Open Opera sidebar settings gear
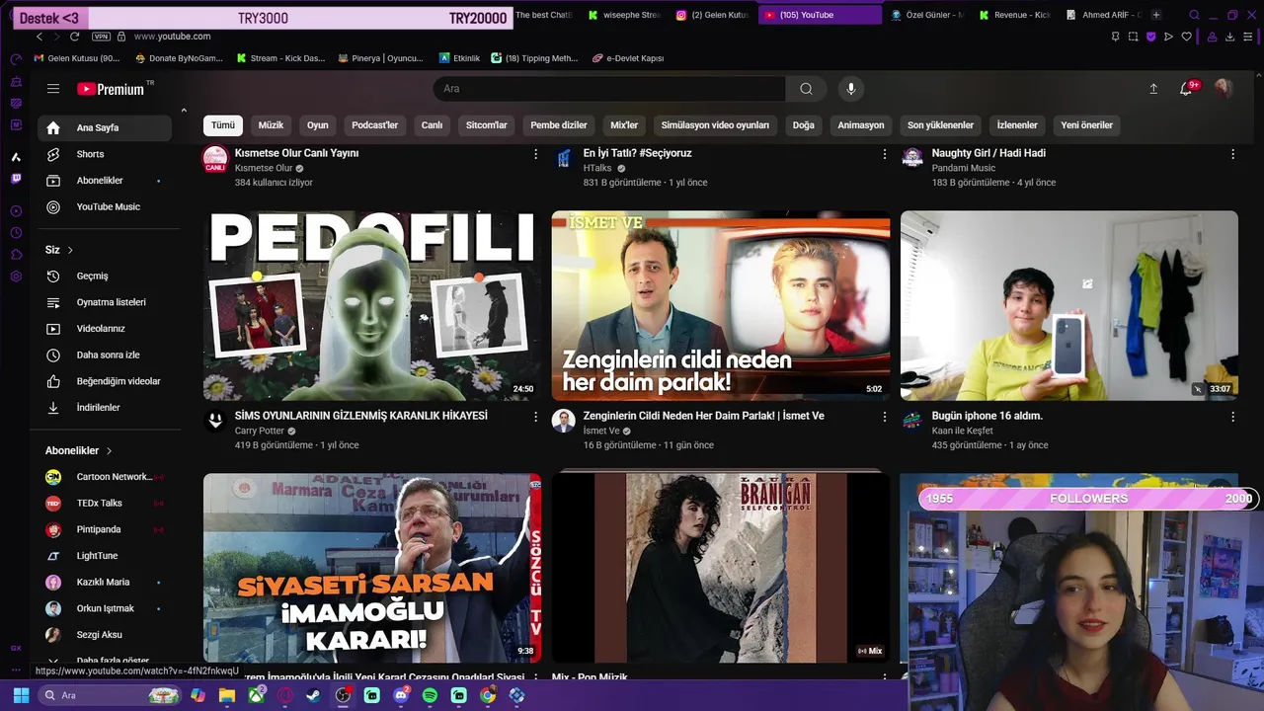This screenshot has height=711, width=1264. 16,276
